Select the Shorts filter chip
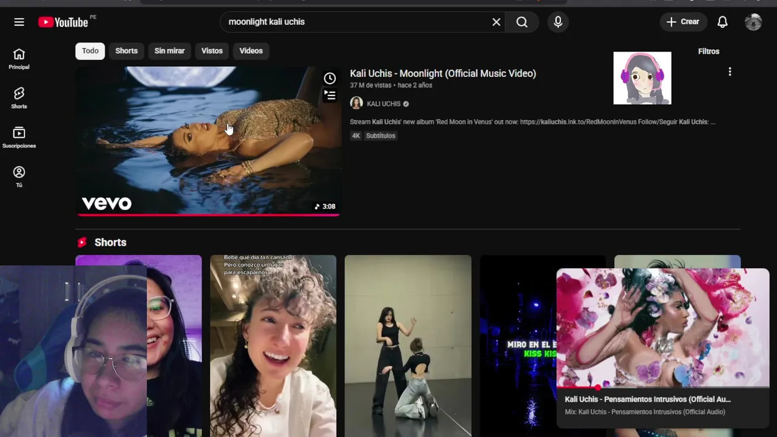Image resolution: width=777 pixels, height=437 pixels. [x=126, y=51]
